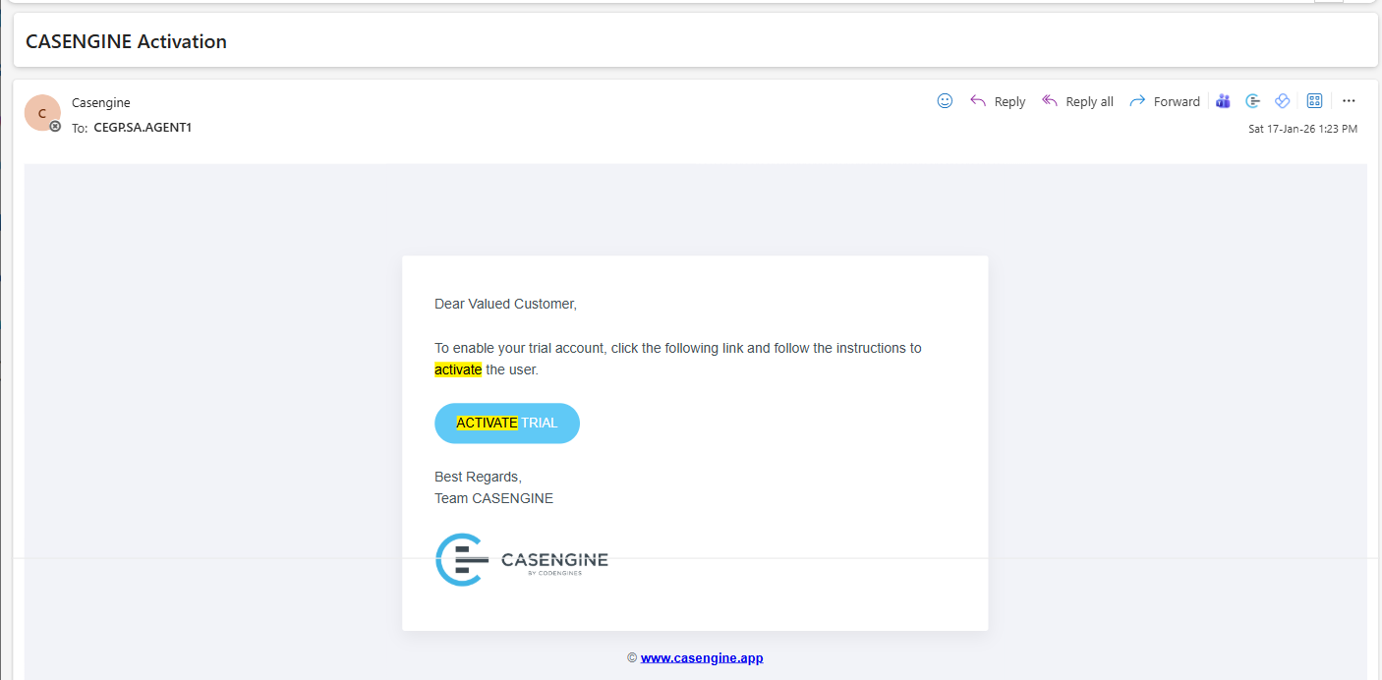Click the CASENGINE logo image

tap(522, 560)
